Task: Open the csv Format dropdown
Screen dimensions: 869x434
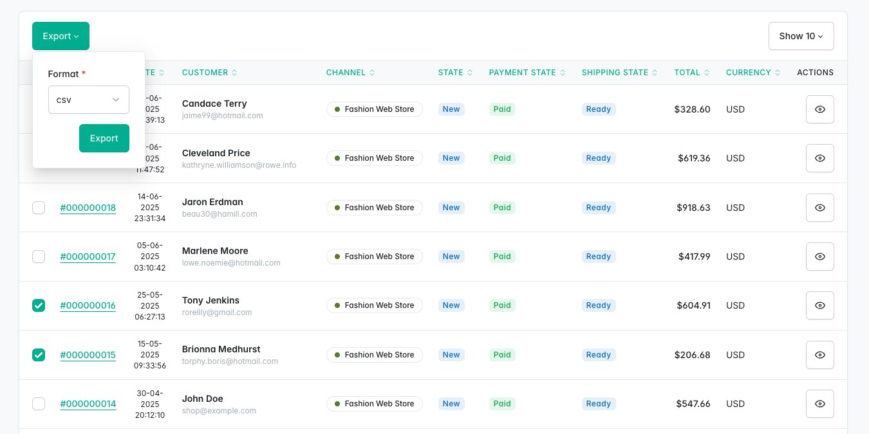Action: coord(89,100)
